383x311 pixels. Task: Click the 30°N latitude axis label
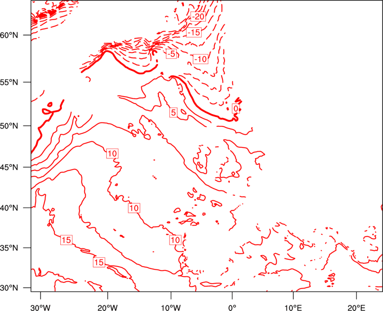(9, 288)
